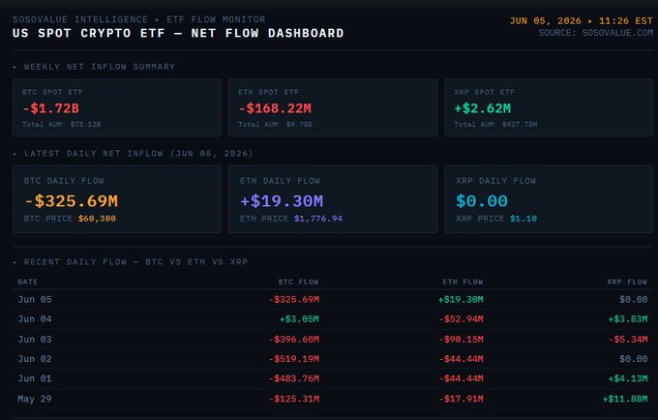Image resolution: width=658 pixels, height=420 pixels.
Task: Click the Jun 02 BTC flow -$519.19M
Action: pyautogui.click(x=294, y=359)
